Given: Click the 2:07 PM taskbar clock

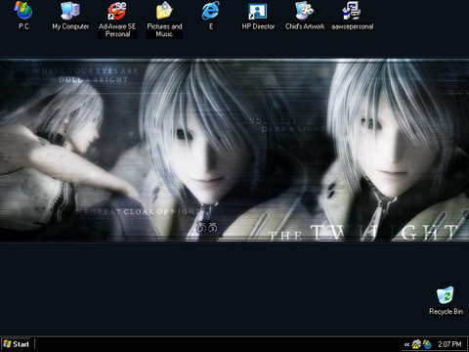Looking at the screenshot, I should pos(449,344).
